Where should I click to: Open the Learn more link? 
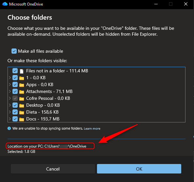pyautogui.click(x=92, y=129)
